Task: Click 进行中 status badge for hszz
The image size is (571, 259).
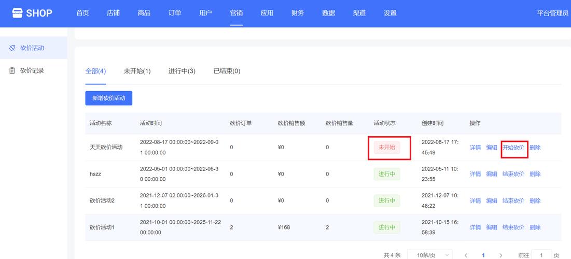Action: 387,174
